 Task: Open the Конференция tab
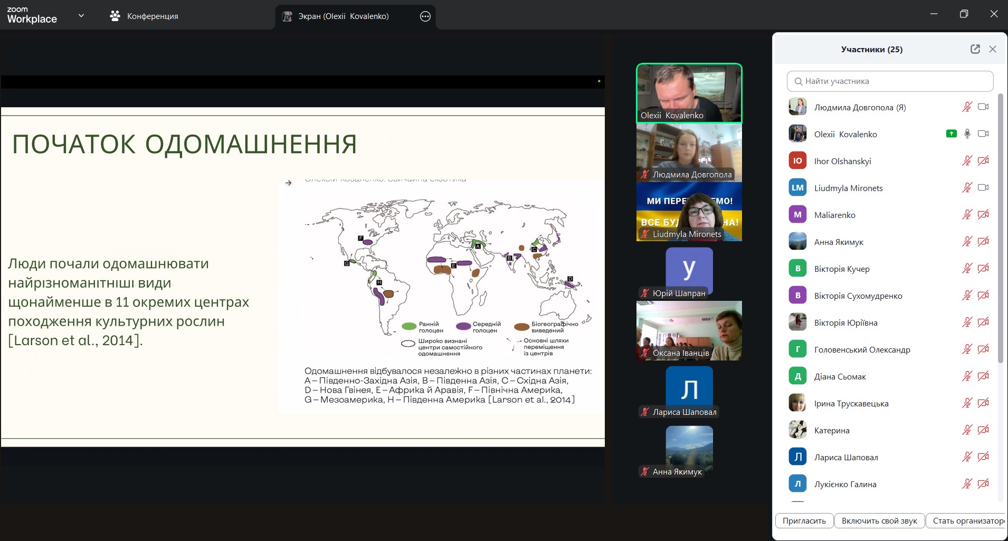pos(144,16)
